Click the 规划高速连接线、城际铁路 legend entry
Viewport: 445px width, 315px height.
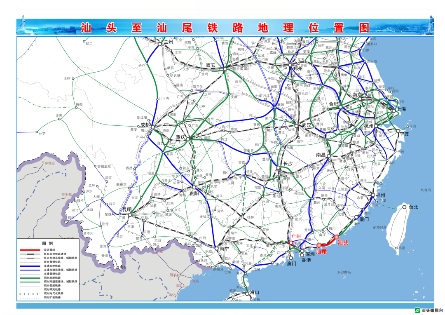[61, 282]
